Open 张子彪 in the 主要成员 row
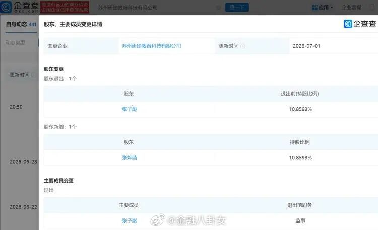The image size is (378, 230). [129, 220]
